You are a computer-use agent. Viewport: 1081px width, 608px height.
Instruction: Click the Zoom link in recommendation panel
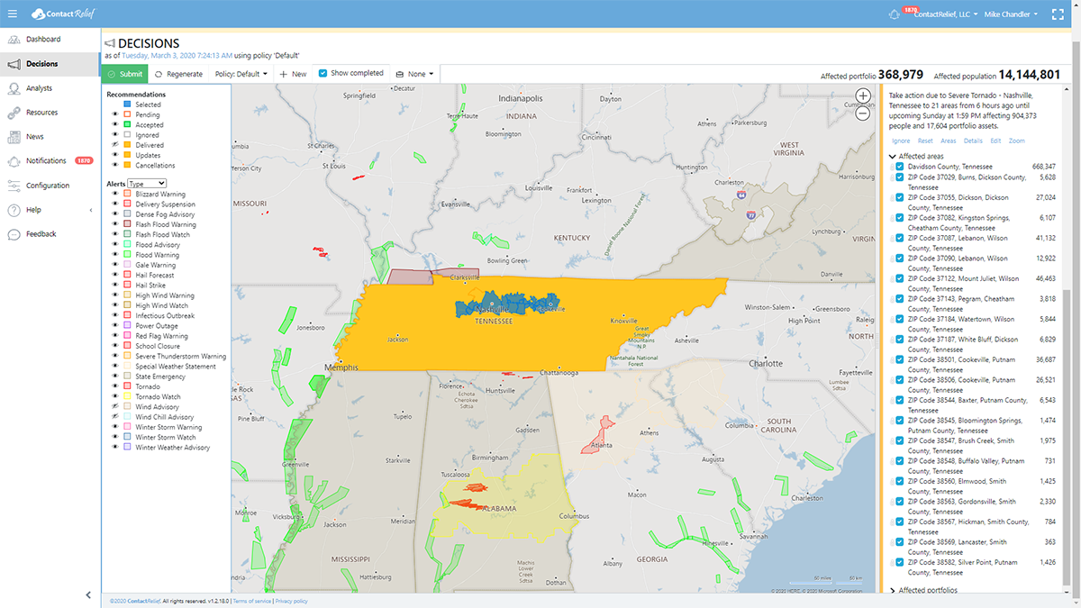1017,141
